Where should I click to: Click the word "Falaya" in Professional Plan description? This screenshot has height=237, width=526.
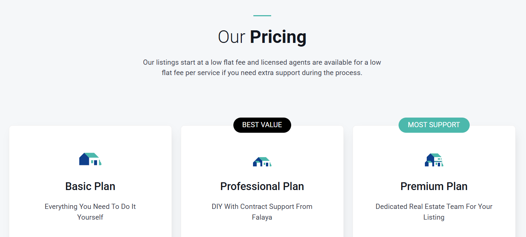tap(262, 217)
